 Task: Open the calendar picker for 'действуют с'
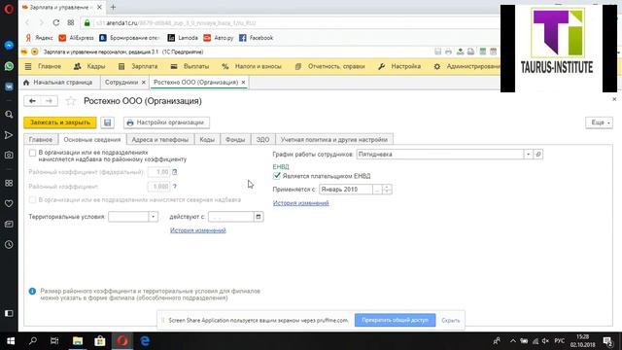click(x=259, y=217)
